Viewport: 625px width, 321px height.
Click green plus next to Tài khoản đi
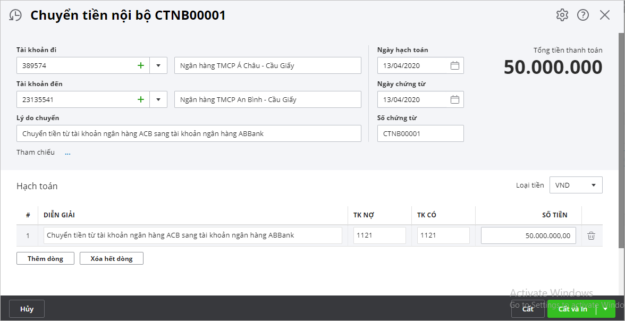click(141, 65)
